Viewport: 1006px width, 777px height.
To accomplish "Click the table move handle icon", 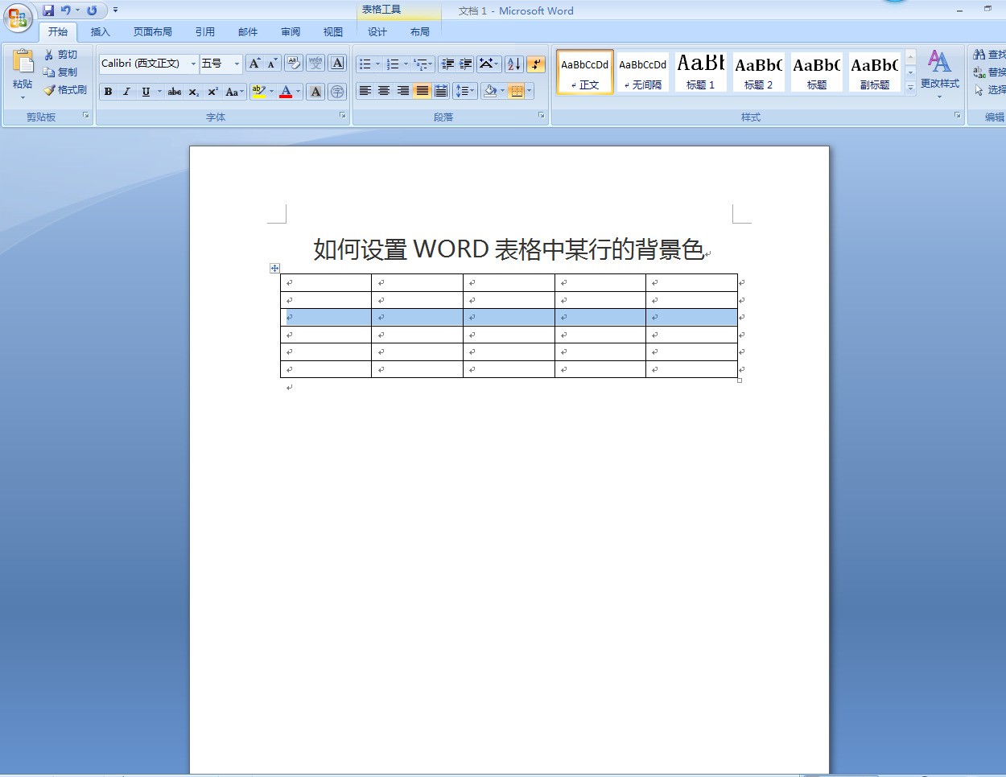I will (274, 268).
